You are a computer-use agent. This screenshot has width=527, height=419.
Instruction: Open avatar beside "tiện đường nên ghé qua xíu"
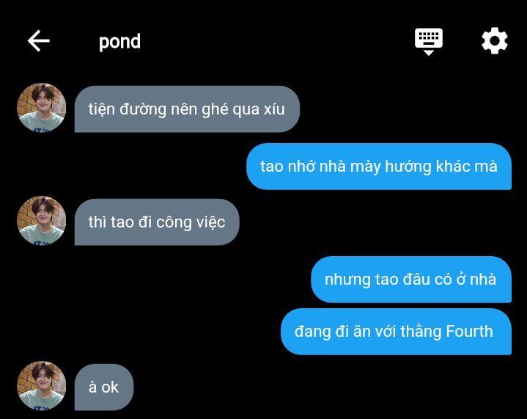41,107
